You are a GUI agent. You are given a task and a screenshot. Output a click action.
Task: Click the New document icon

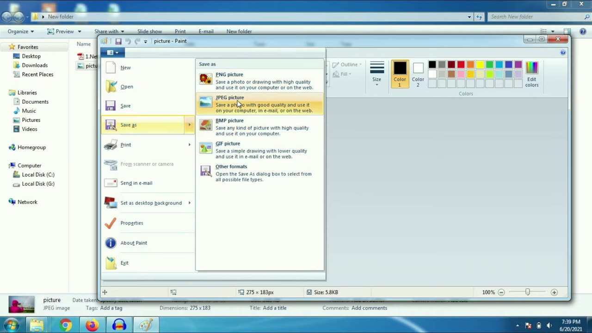[111, 68]
